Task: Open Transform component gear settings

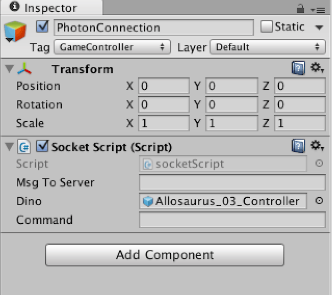Action: click(317, 68)
